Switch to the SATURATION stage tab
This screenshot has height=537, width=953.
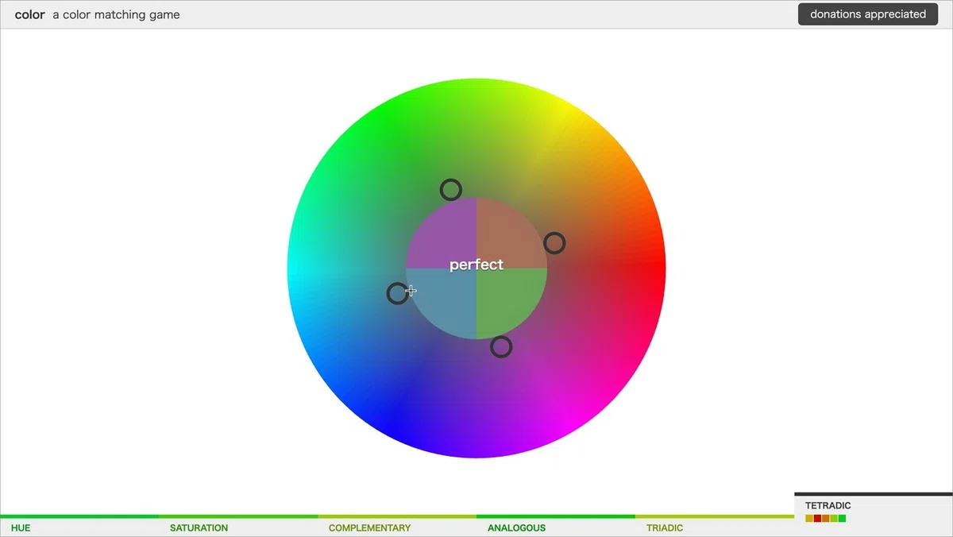point(238,526)
